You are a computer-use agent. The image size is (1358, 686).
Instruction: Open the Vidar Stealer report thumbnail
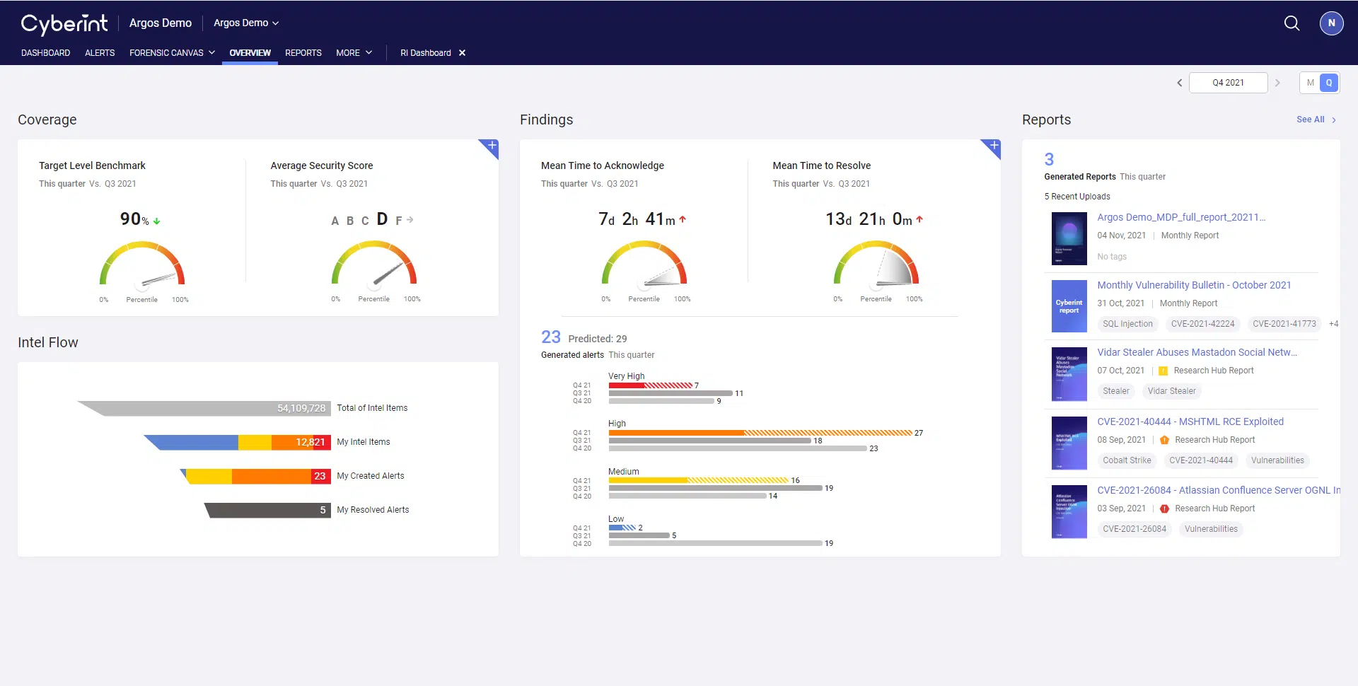pos(1069,373)
